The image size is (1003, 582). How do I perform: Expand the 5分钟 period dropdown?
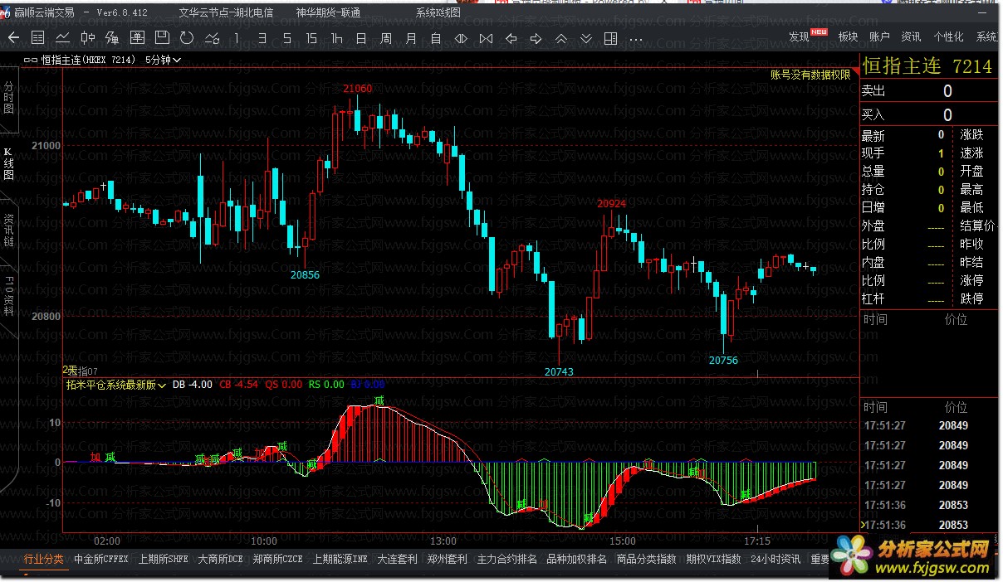pos(163,60)
